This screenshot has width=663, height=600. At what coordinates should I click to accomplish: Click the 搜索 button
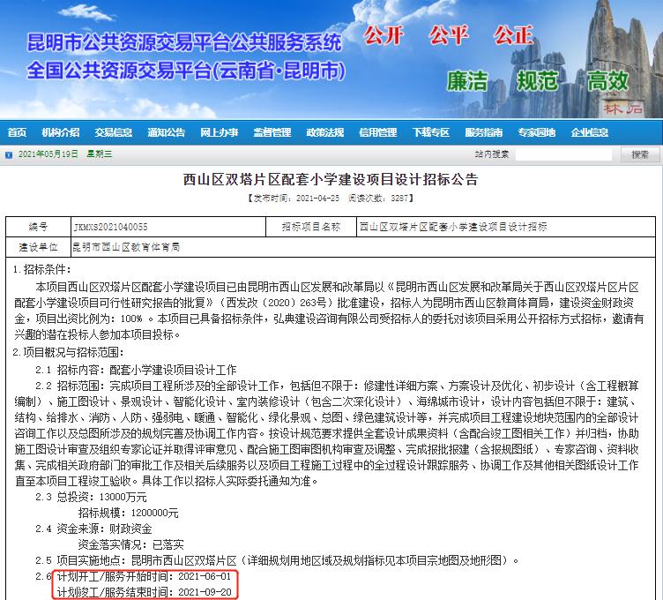tap(640, 154)
